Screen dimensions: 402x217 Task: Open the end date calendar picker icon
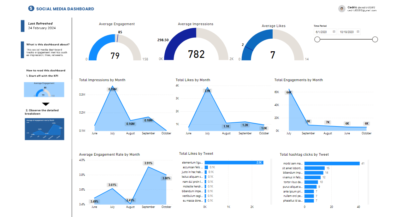pyautogui.click(x=358, y=32)
